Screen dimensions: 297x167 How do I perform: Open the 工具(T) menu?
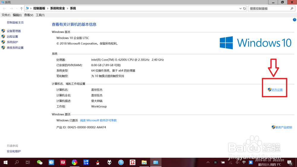(x=40, y=15)
